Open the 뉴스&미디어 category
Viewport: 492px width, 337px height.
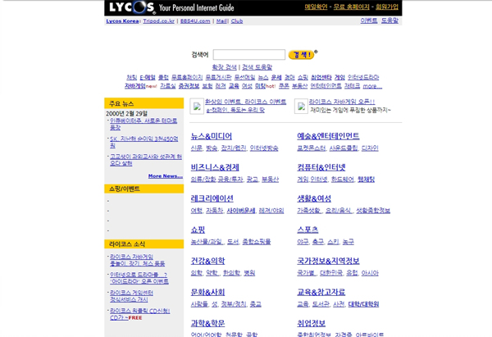[x=211, y=136]
